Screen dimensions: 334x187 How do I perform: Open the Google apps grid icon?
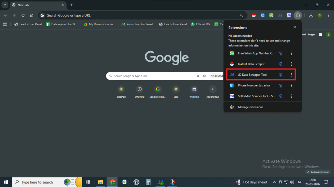(320, 34)
